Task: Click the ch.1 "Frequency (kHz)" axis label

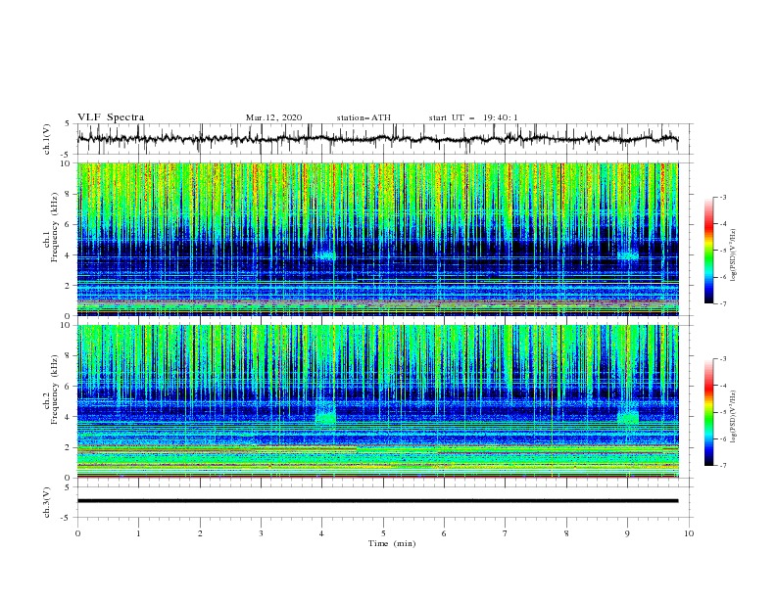Action: (x=54, y=227)
